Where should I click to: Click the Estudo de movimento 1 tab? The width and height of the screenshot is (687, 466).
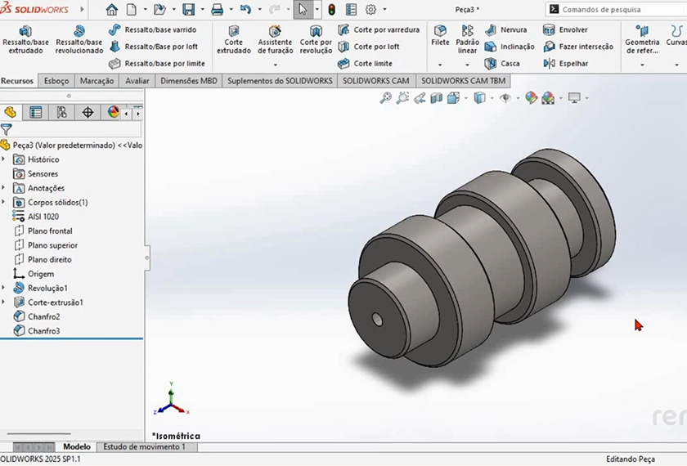pos(143,447)
